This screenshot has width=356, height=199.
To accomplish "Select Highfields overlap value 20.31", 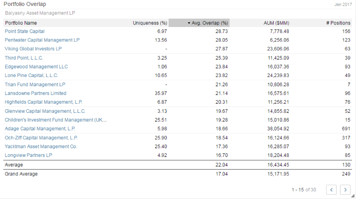I will click(222, 102).
